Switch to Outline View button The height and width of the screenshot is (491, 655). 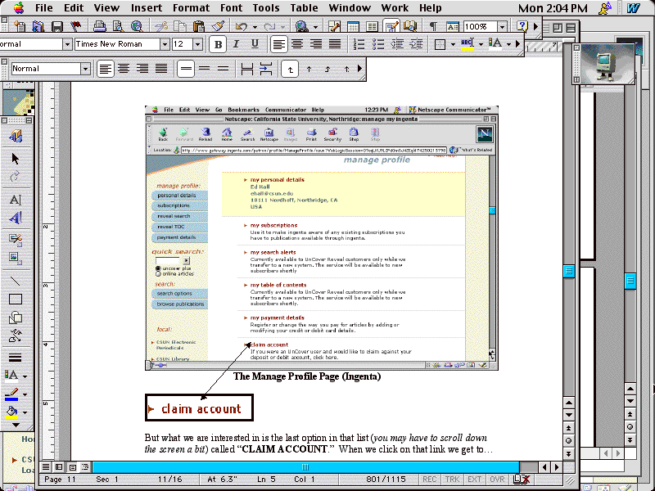[85, 466]
